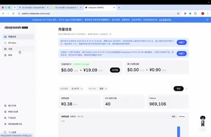The height and width of the screenshot is (137, 211).
Task: Click the gray round extension icon
Action: 185,13
